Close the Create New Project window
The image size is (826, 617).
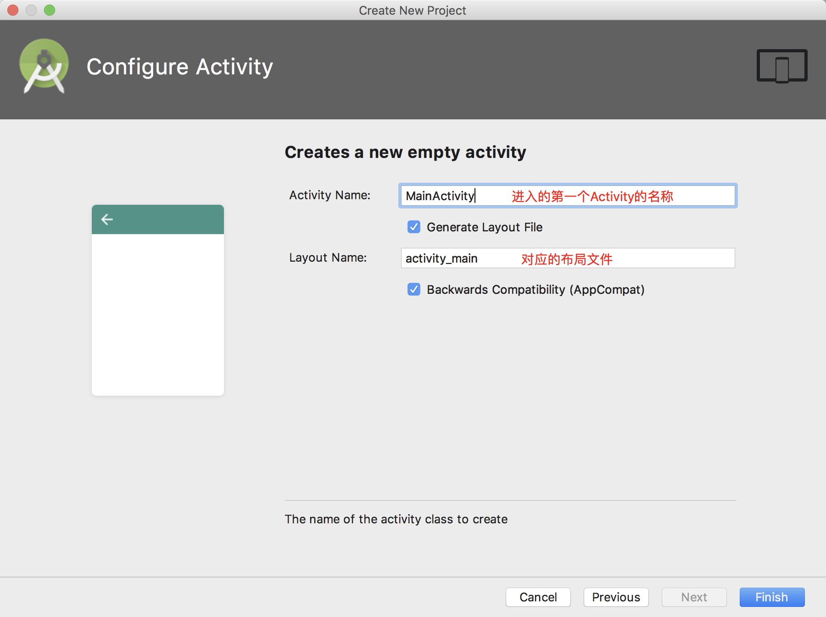coord(13,10)
